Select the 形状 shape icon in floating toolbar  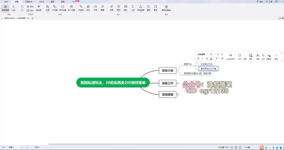pyautogui.click(x=239, y=56)
